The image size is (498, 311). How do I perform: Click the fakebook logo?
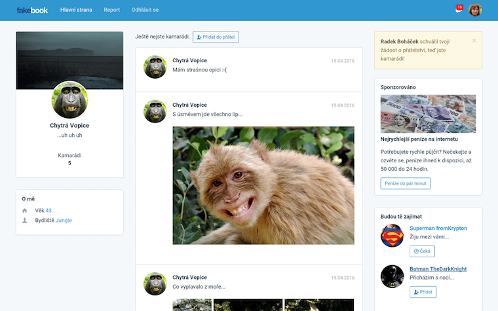click(x=32, y=10)
